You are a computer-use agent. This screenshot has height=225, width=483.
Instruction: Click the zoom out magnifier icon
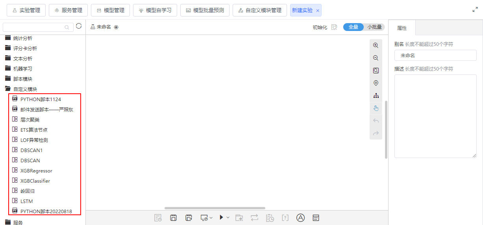pyautogui.click(x=376, y=58)
